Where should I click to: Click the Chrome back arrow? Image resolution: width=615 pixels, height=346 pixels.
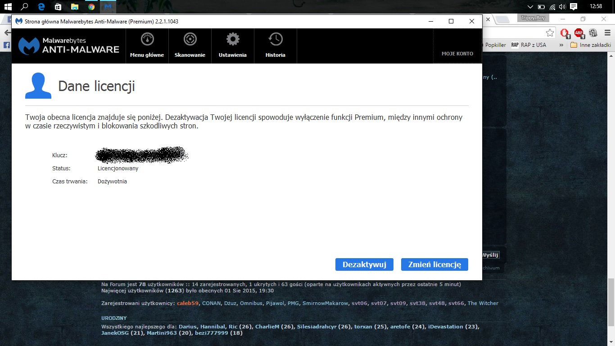click(x=7, y=33)
